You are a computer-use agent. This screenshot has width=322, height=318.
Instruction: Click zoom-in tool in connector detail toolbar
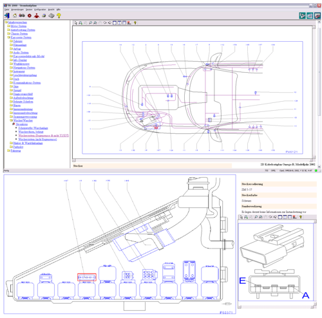[246, 217]
